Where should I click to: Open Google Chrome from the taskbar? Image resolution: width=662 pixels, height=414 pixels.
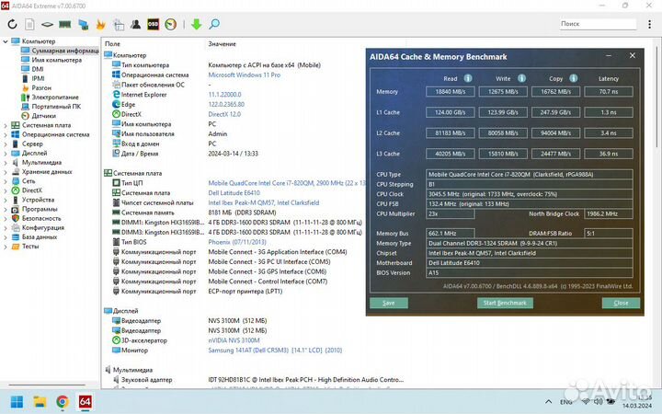63,401
